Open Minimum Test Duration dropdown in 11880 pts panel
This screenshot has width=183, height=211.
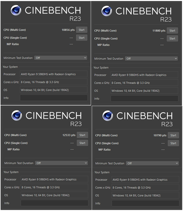click(151, 59)
